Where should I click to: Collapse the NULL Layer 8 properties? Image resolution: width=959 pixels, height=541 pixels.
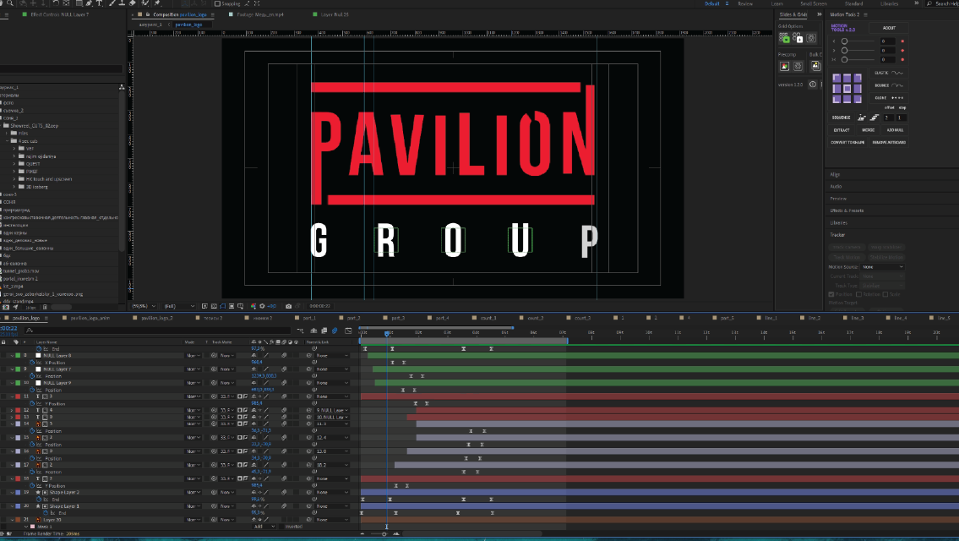pyautogui.click(x=11, y=356)
